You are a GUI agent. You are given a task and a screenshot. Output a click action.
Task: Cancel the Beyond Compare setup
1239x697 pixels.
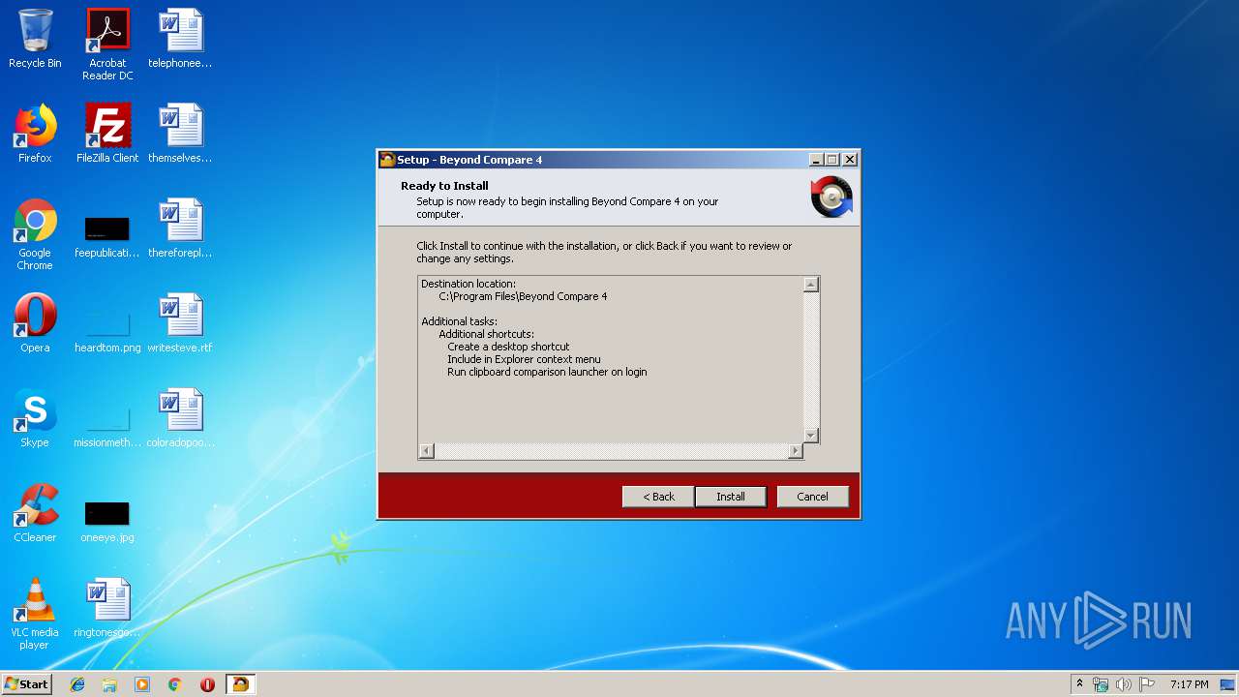813,497
